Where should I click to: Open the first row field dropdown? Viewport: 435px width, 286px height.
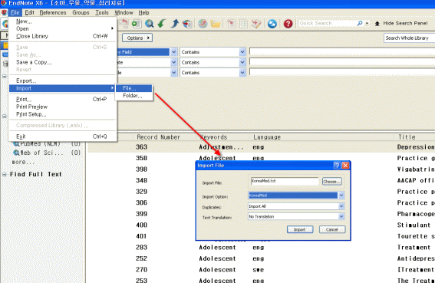[x=173, y=52]
